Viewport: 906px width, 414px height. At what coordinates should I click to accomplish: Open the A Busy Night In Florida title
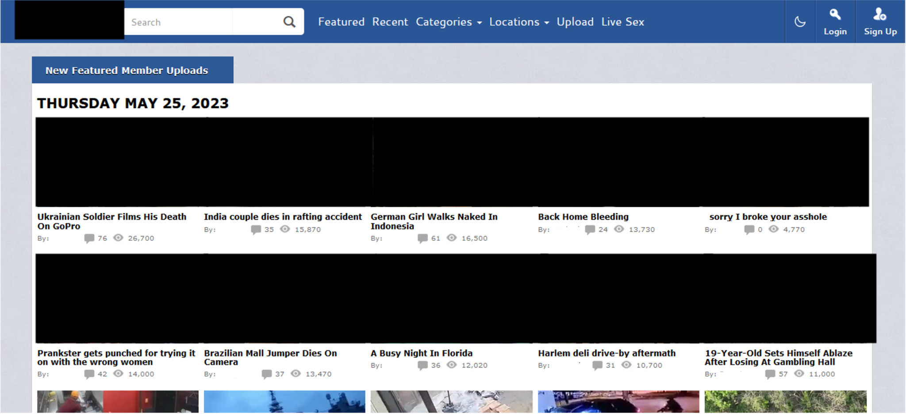421,353
